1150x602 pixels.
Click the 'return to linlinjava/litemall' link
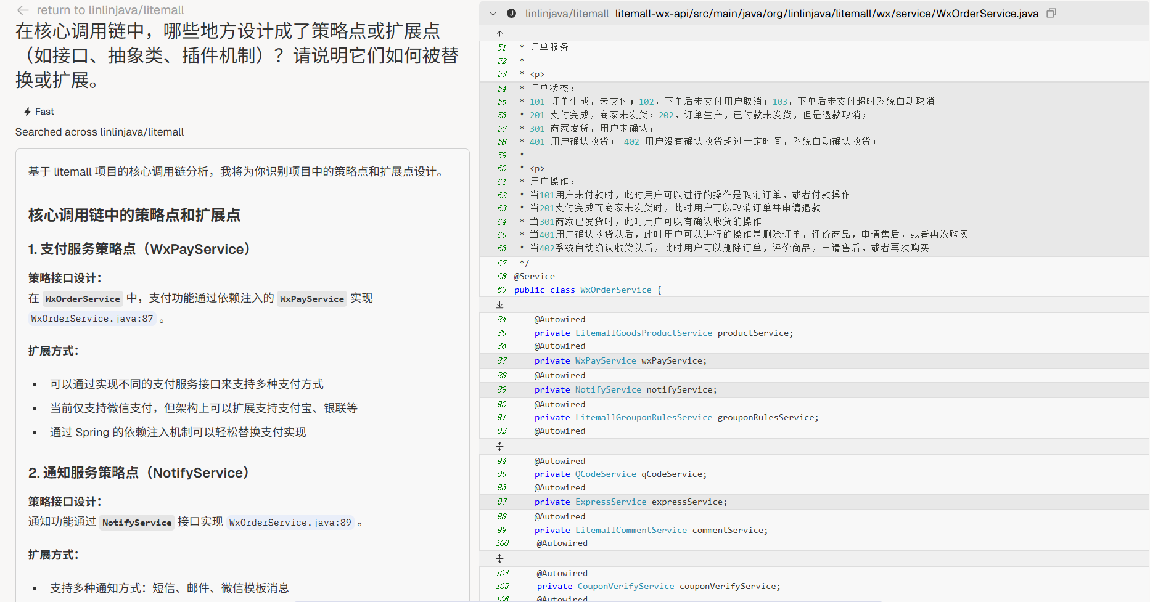point(110,10)
